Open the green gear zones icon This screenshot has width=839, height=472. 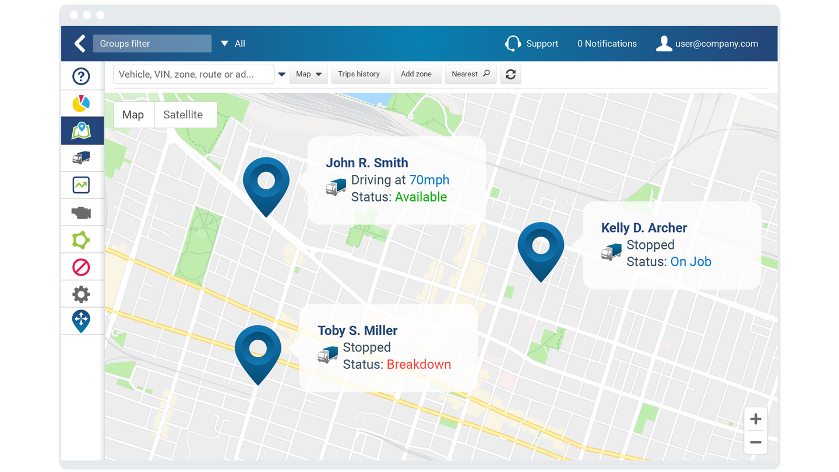point(81,240)
